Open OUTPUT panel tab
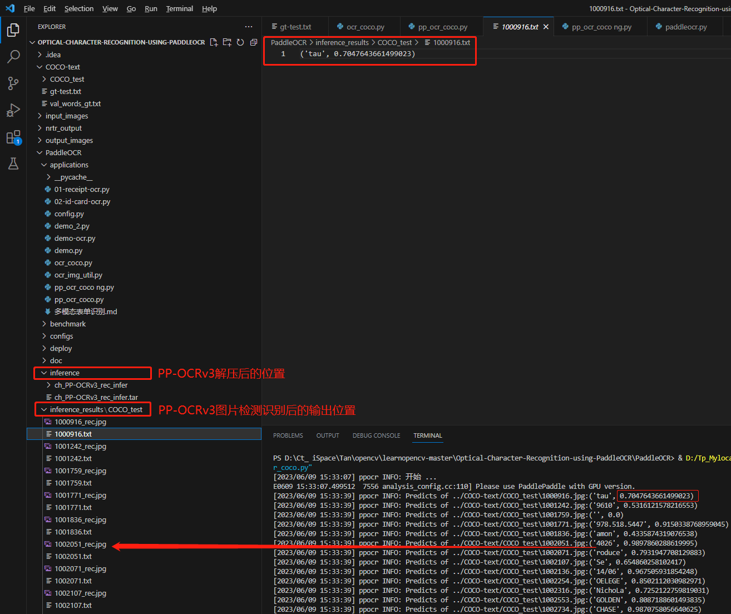Image resolution: width=731 pixels, height=614 pixels. (328, 435)
